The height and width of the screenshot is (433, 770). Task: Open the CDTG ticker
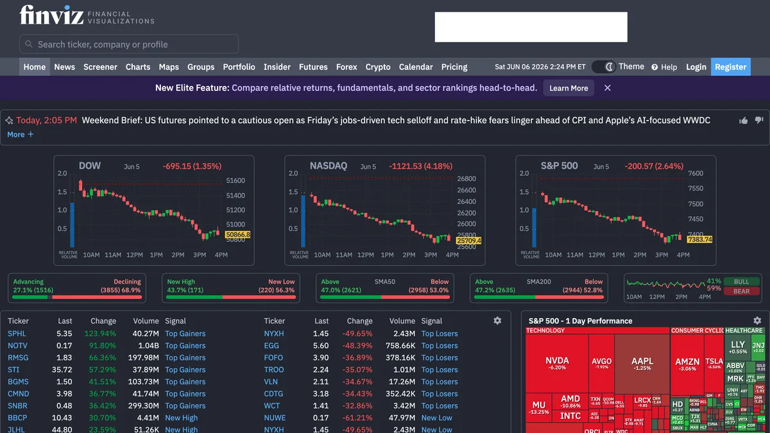[274, 394]
